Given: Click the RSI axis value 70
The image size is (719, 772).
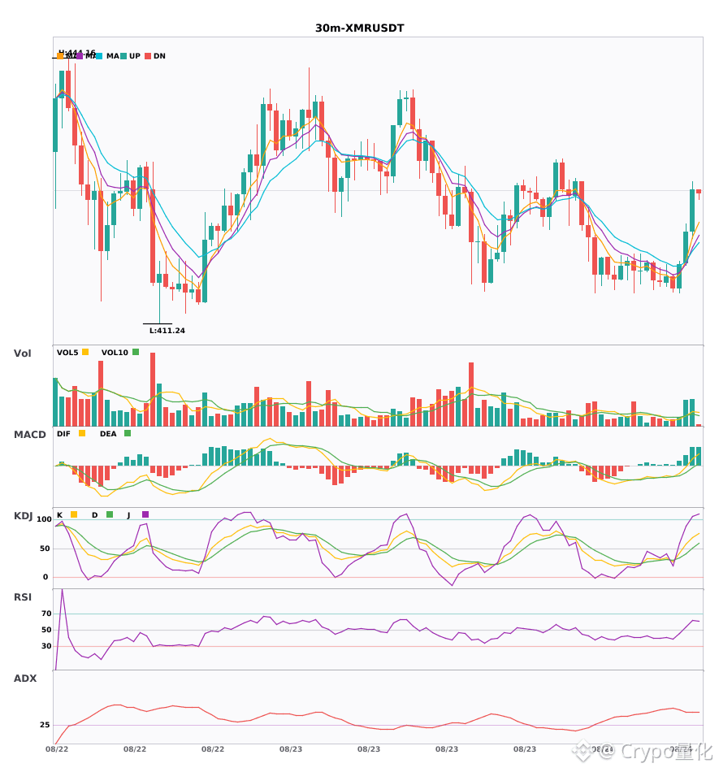Looking at the screenshot, I should (x=46, y=614).
